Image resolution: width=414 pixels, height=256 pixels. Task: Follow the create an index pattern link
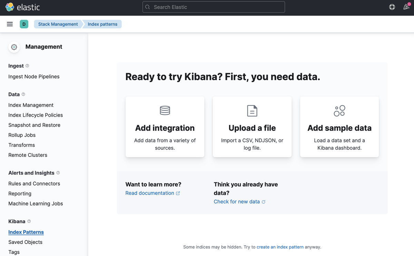[280, 247]
